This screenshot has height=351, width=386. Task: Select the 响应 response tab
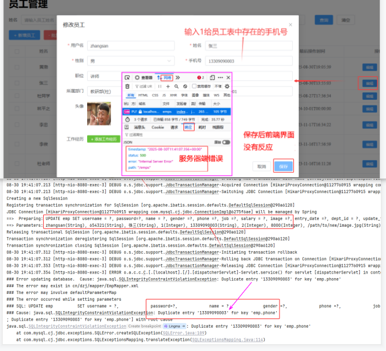point(188,128)
